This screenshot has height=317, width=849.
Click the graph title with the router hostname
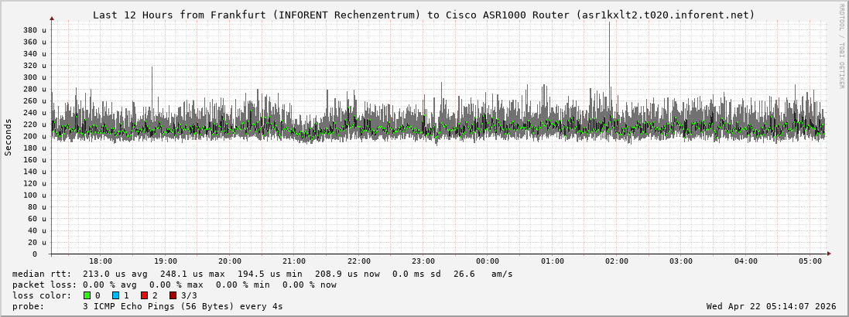pos(423,15)
